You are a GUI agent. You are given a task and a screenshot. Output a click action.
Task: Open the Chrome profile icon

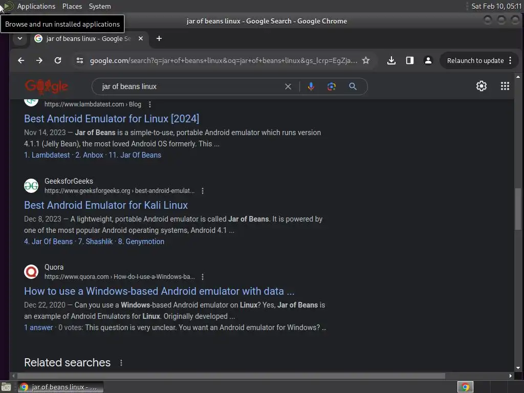(x=428, y=60)
